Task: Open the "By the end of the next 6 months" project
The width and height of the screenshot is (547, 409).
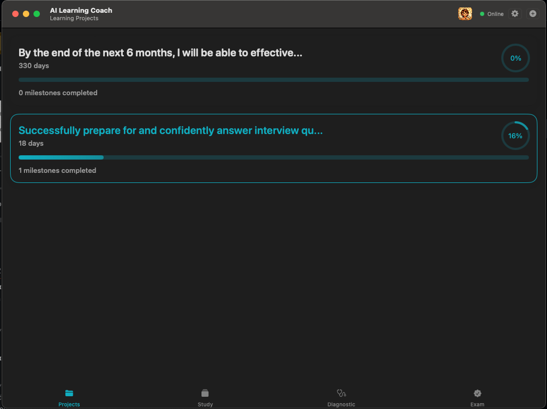Action: pos(161,53)
